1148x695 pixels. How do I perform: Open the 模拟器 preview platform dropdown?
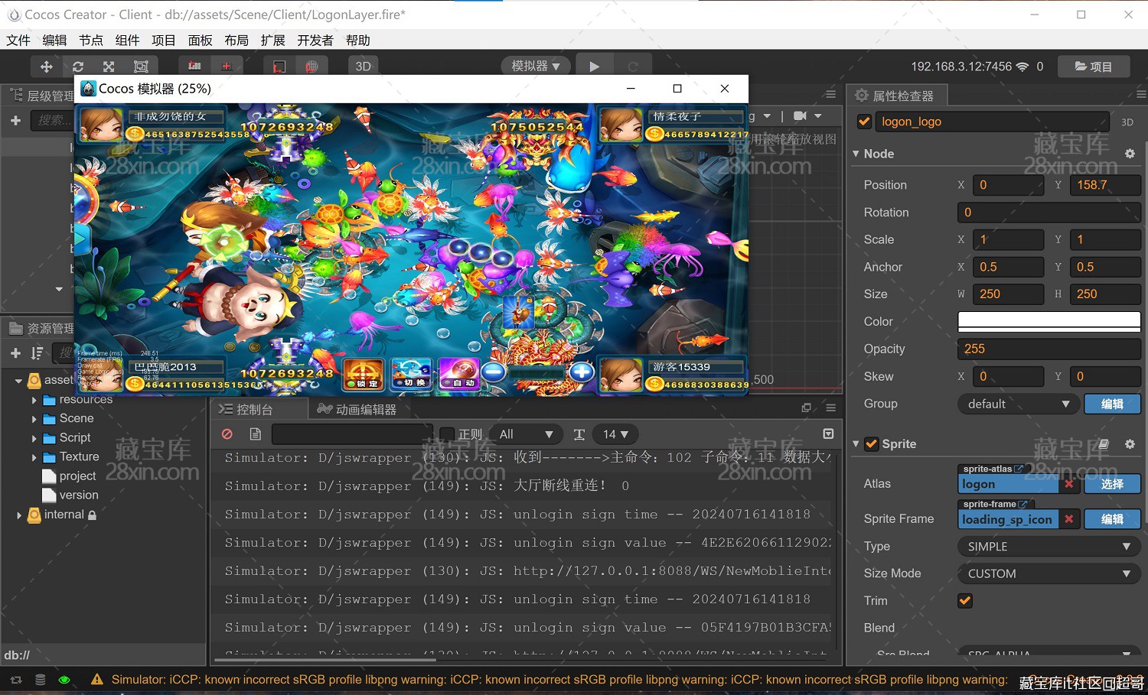coord(536,67)
